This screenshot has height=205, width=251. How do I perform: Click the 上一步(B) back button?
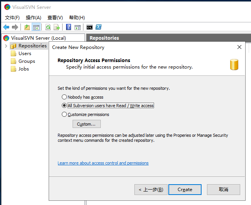151,190
